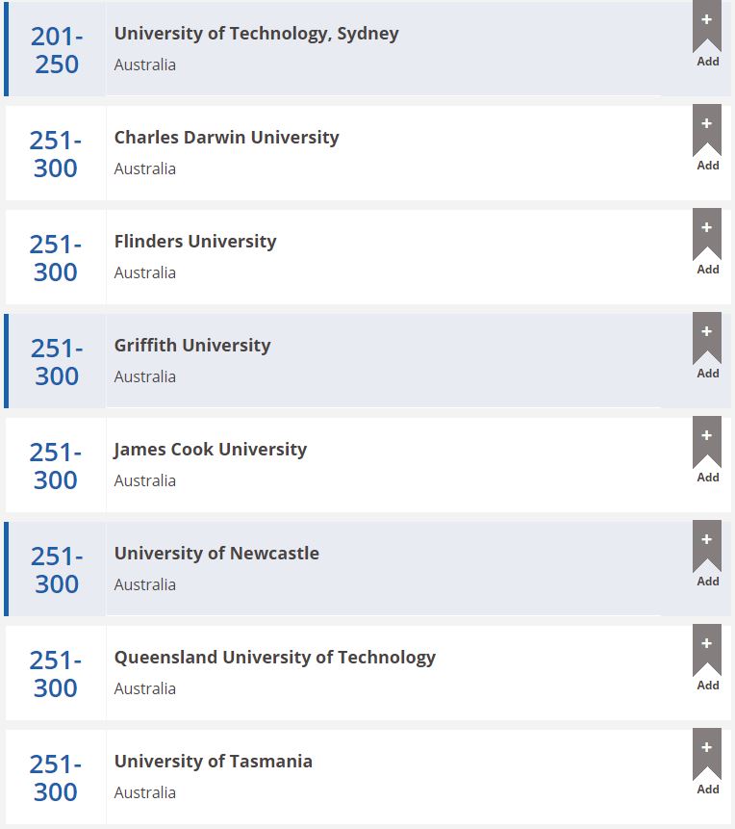
Task: Click Australia under Griffith University
Action: tap(145, 376)
